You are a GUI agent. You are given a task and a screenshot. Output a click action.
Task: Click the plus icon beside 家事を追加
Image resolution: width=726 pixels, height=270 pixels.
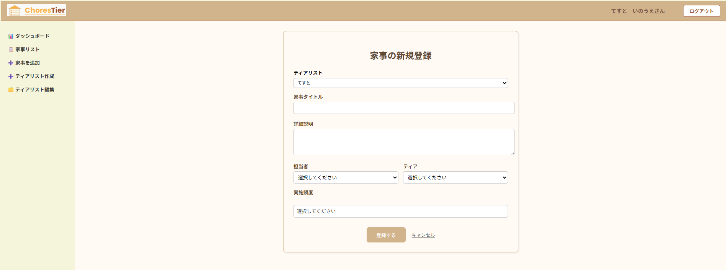pos(11,63)
